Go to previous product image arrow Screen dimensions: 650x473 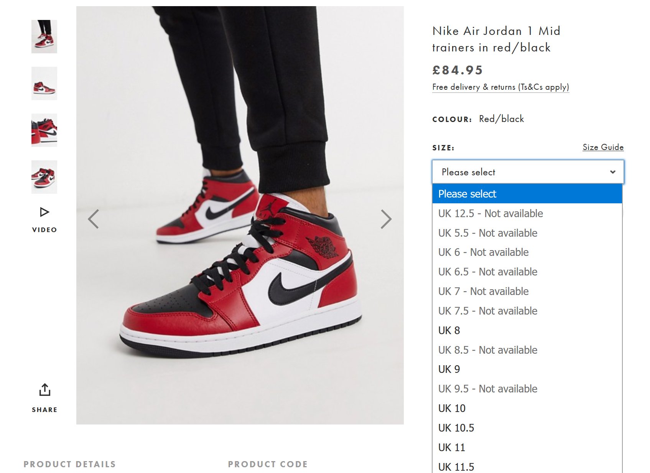(x=93, y=219)
